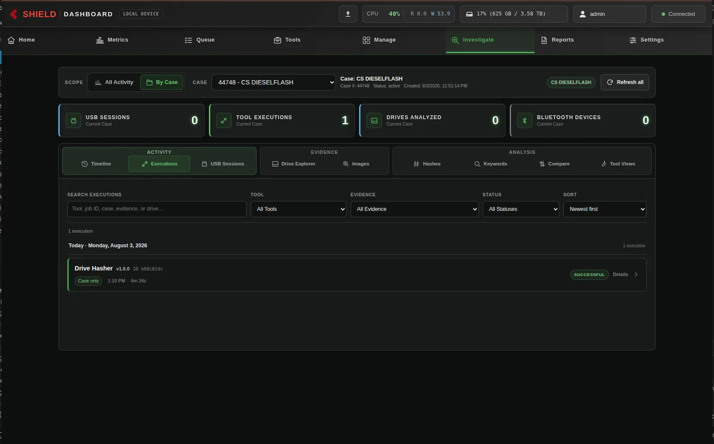Click the Home house icon
Image resolution: width=714 pixels, height=444 pixels.
(11, 40)
